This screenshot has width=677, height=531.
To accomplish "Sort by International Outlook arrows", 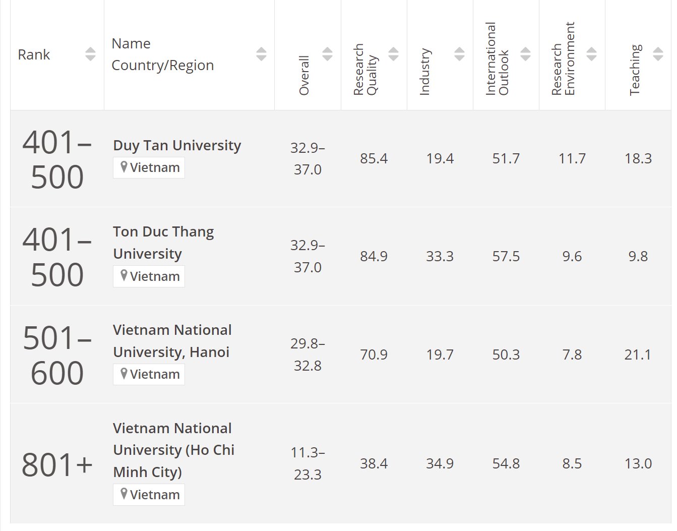I will [x=525, y=54].
